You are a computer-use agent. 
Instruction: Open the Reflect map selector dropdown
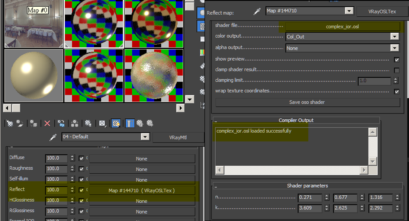[349, 11]
